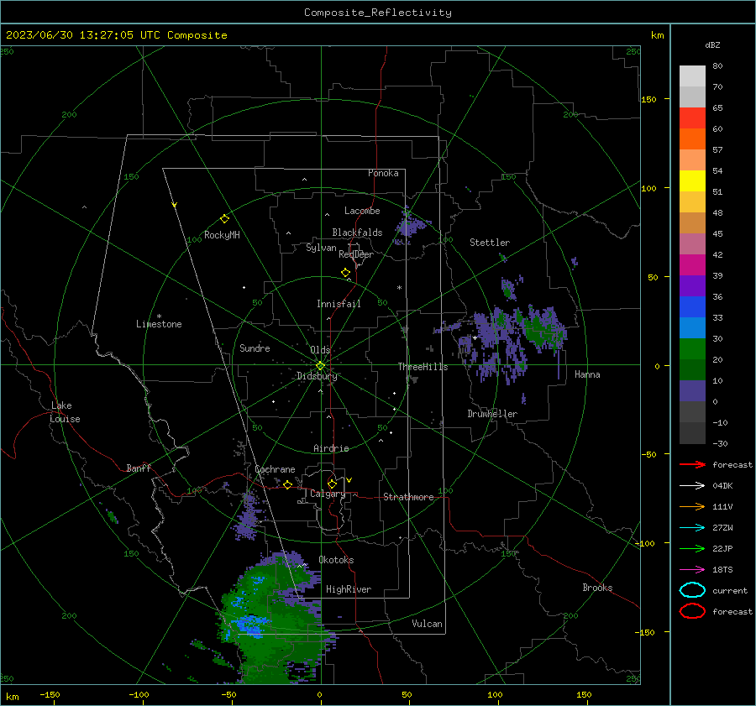
Task: Click the red forecast arrow in legend
Action: 692,464
